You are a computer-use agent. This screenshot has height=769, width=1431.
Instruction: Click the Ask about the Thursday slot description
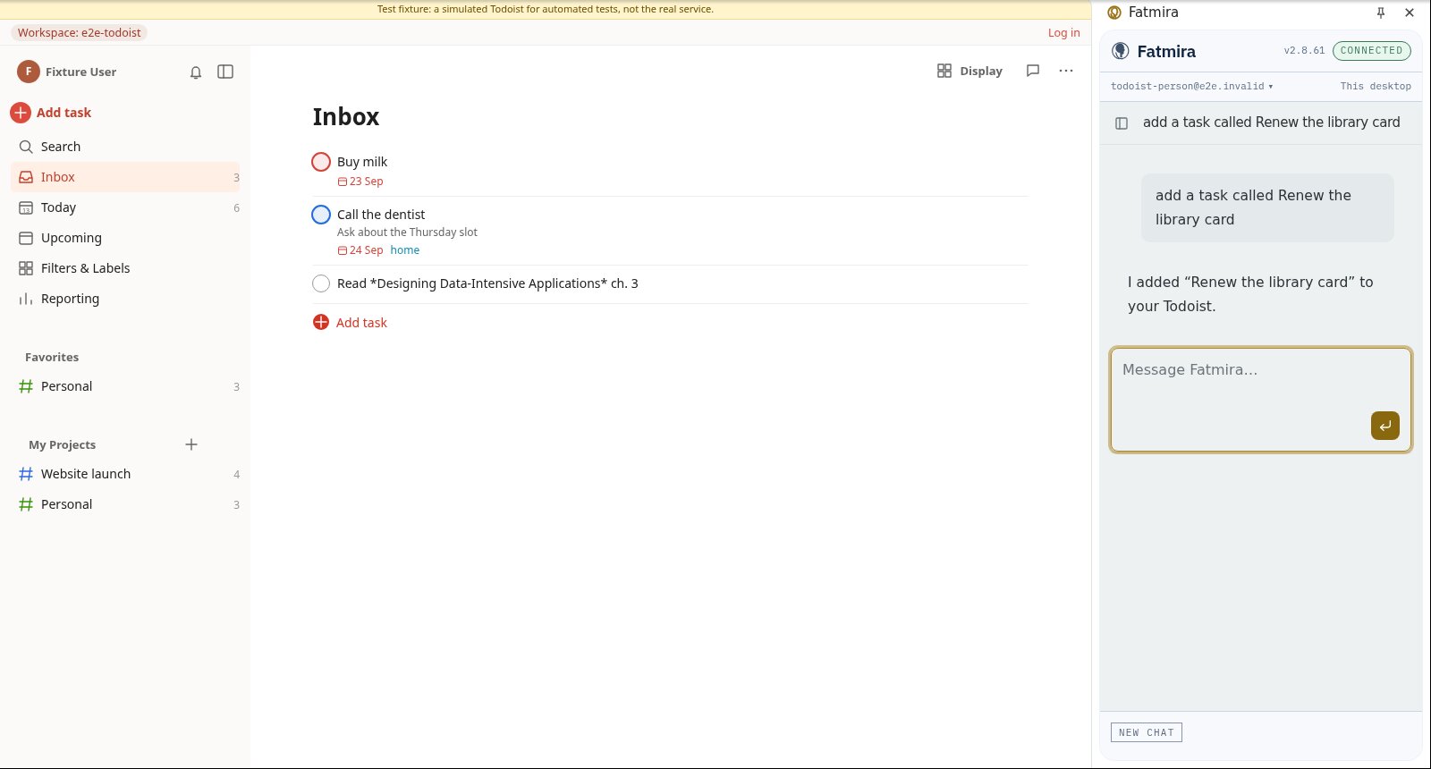pyautogui.click(x=407, y=232)
